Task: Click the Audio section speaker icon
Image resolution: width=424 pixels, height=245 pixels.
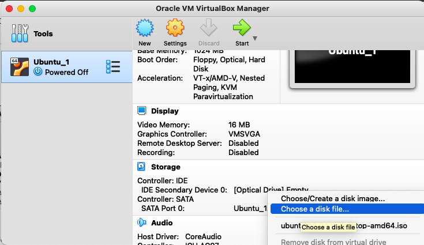Action: (x=142, y=223)
